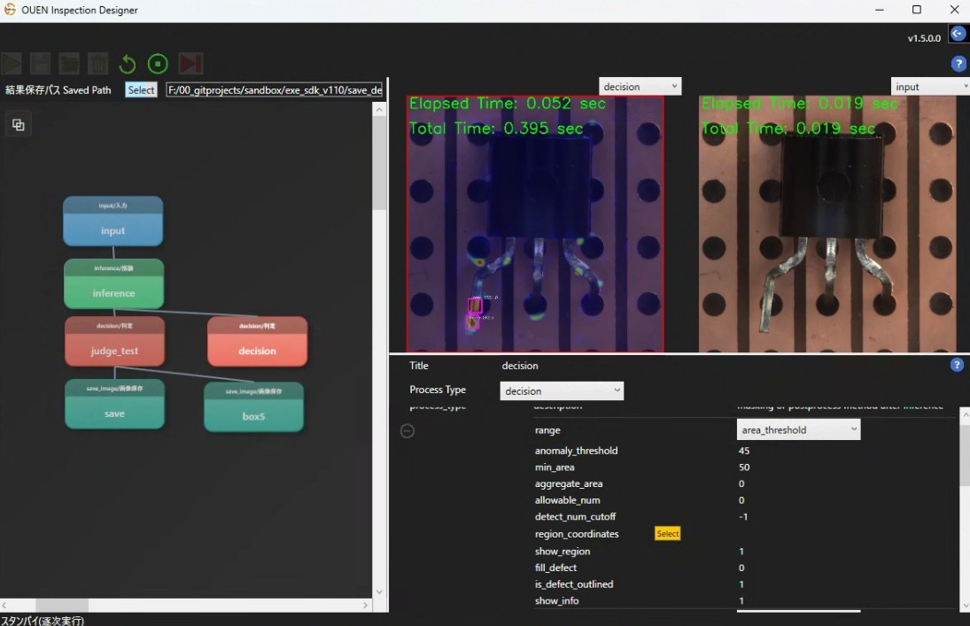
Task: Click the green Stop circle icon
Action: coord(158,64)
